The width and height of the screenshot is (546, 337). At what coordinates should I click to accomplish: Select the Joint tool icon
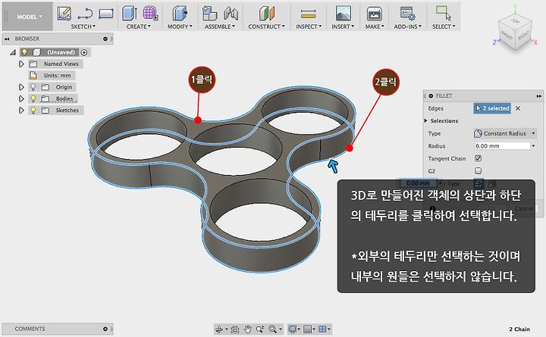[x=231, y=14]
